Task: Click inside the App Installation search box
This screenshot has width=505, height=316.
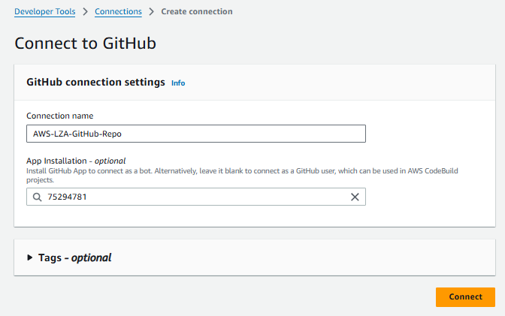Action: click(x=196, y=197)
